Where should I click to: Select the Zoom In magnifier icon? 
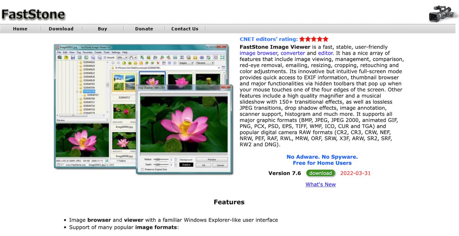(93, 57)
